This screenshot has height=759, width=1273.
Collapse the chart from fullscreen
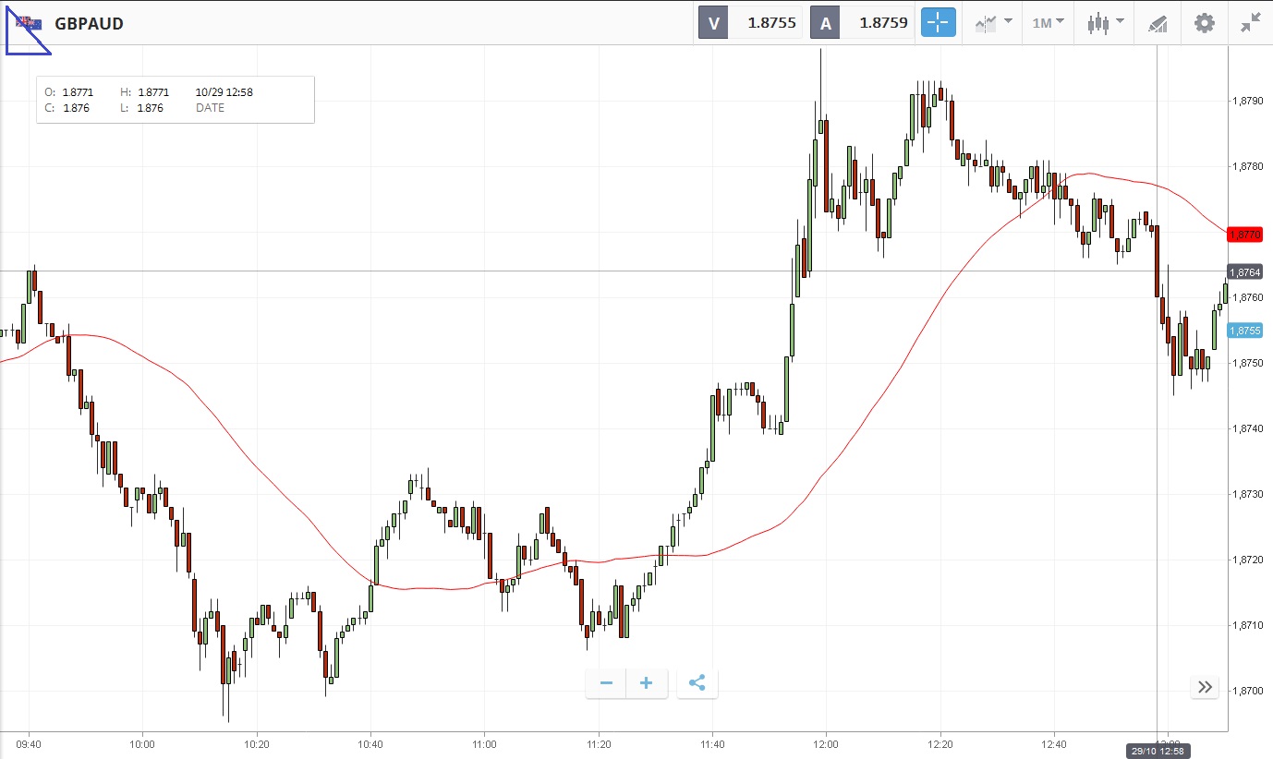[x=1251, y=23]
